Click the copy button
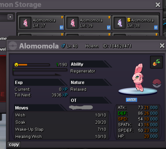 (14, 144)
